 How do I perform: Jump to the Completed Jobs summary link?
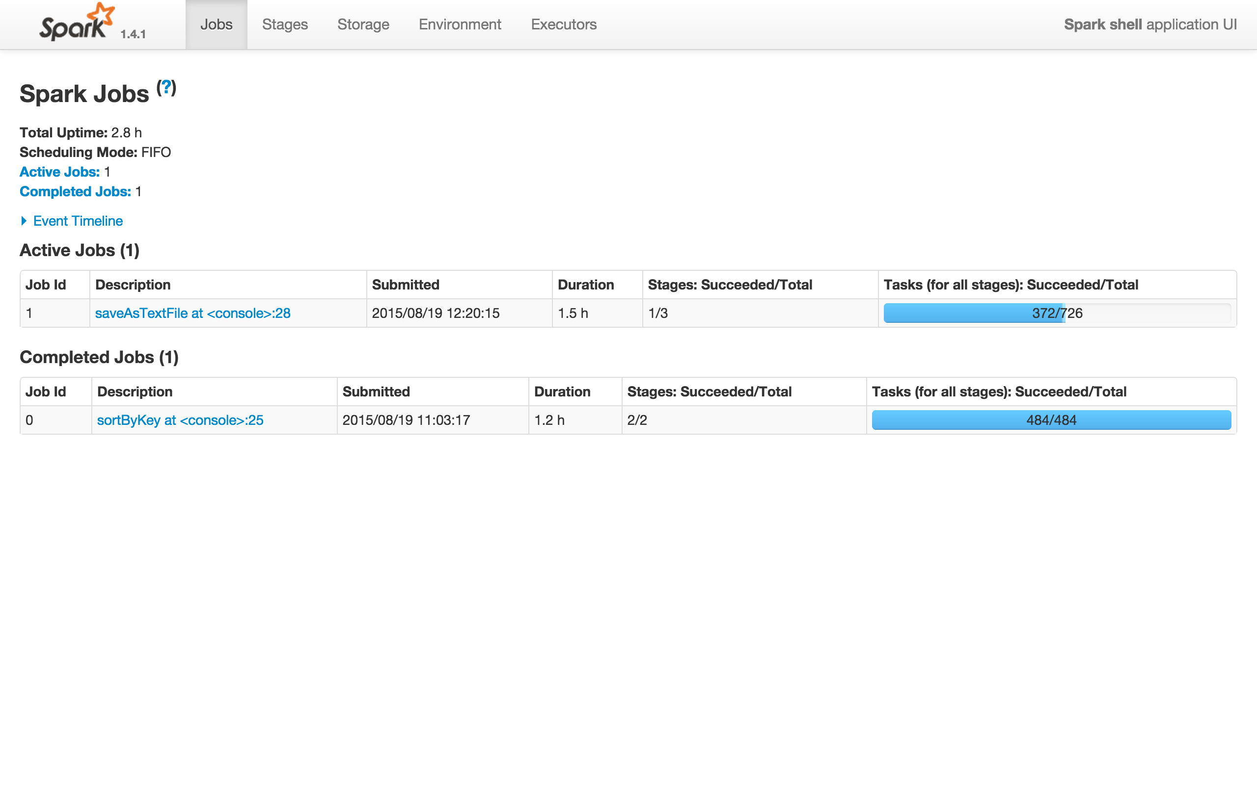tap(75, 191)
